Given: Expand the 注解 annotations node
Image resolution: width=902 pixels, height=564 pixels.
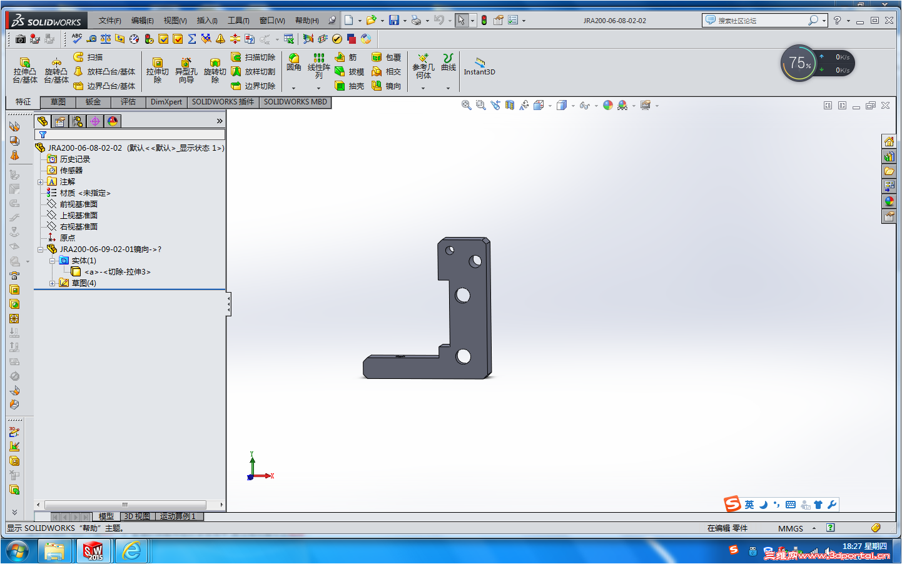Looking at the screenshot, I should pyautogui.click(x=41, y=182).
